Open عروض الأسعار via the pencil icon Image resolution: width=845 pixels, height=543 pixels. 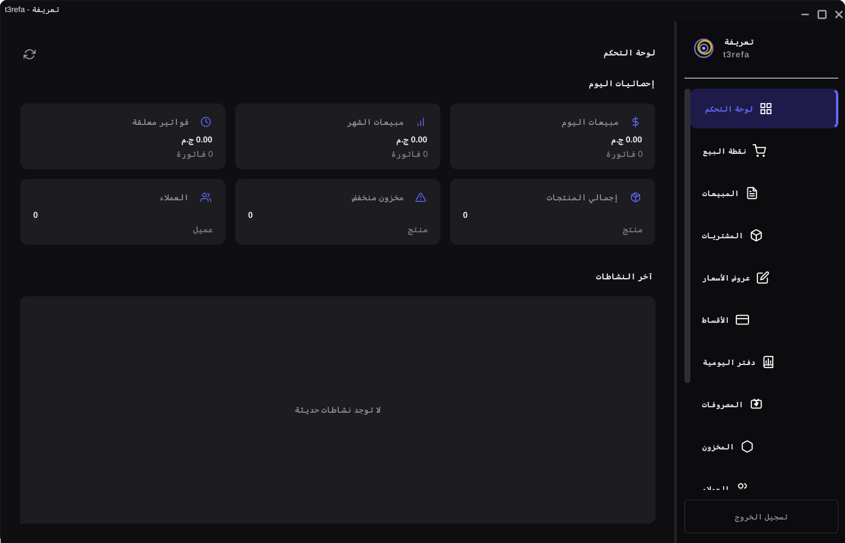click(x=764, y=278)
